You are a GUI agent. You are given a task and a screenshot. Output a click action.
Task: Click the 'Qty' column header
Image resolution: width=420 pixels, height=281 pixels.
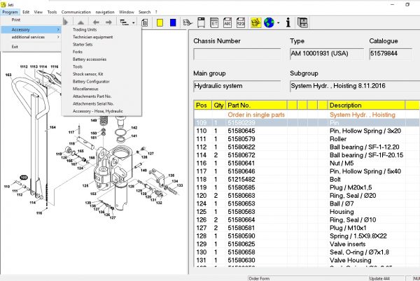pyautogui.click(x=218, y=106)
